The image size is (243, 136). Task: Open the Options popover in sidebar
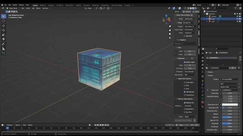178,12
